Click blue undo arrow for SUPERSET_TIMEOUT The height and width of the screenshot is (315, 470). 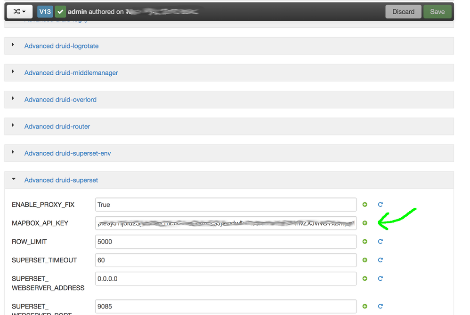[x=381, y=260]
